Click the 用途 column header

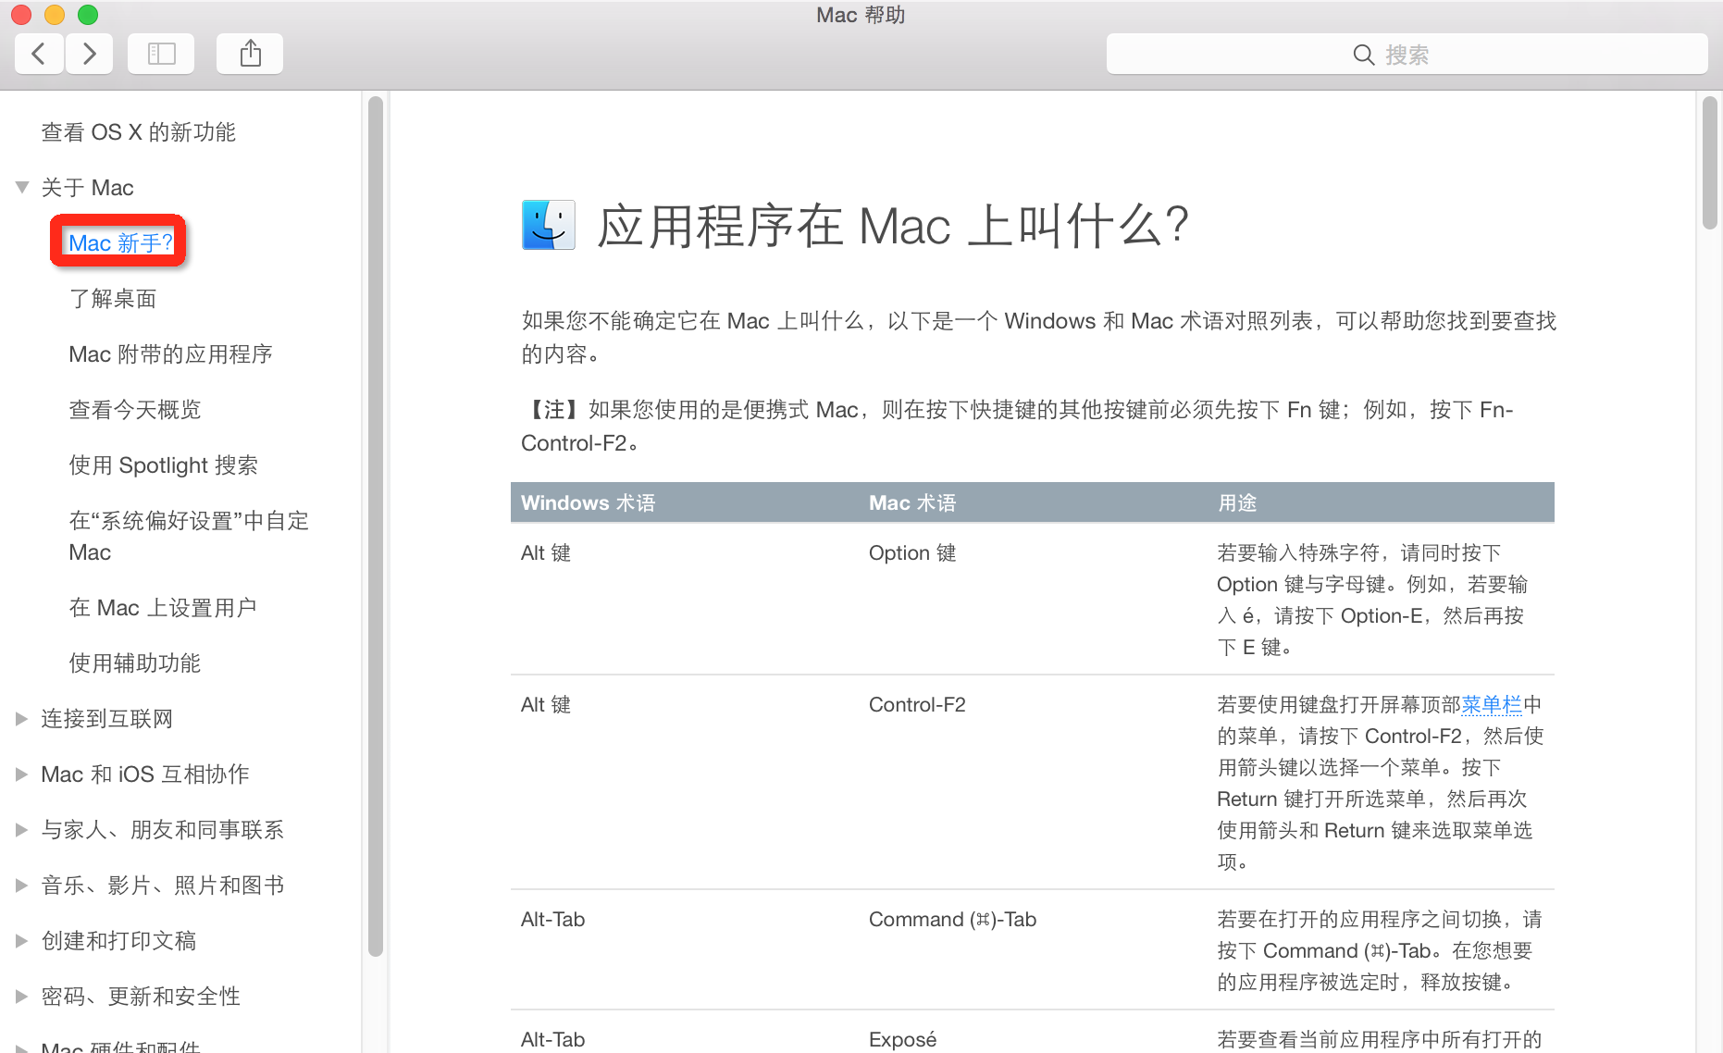pyautogui.click(x=1237, y=502)
